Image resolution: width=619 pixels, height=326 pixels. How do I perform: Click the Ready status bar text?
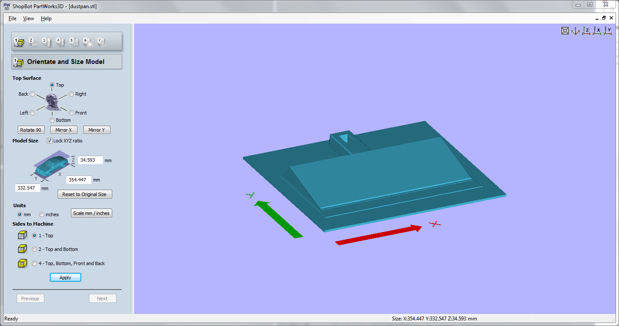pos(11,319)
